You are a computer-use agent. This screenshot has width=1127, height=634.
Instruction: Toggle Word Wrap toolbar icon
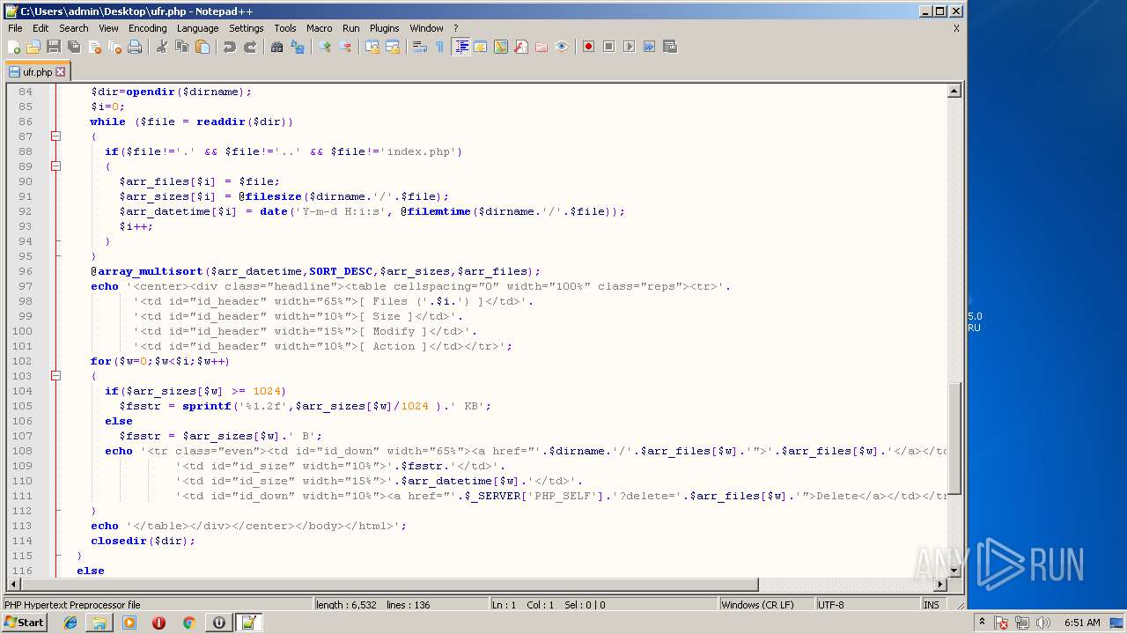[420, 47]
